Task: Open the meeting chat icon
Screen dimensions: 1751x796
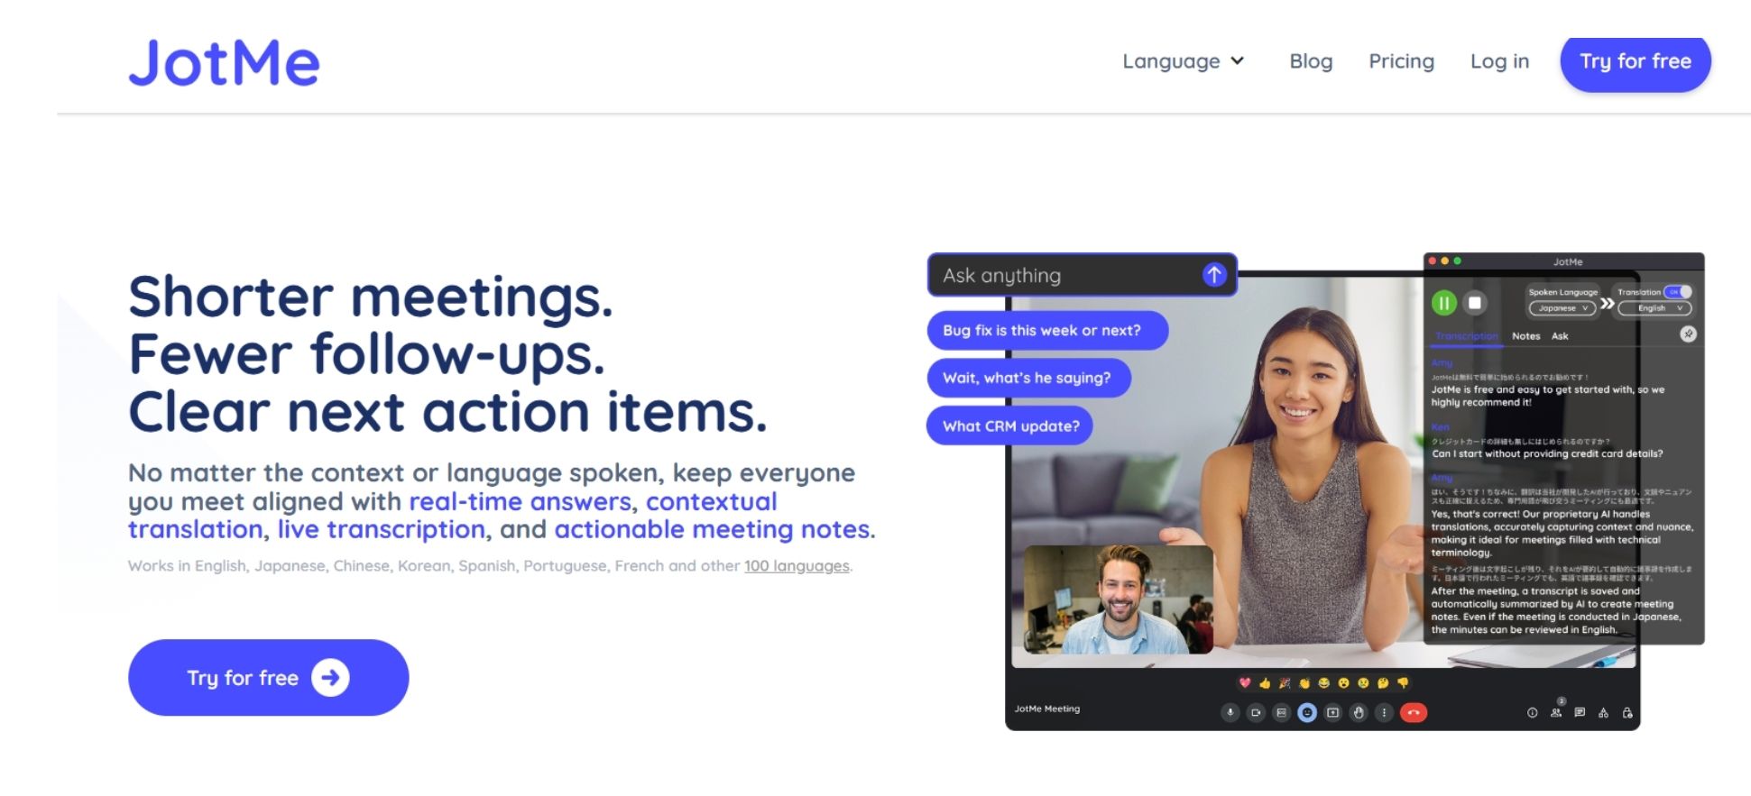Action: tap(1580, 712)
